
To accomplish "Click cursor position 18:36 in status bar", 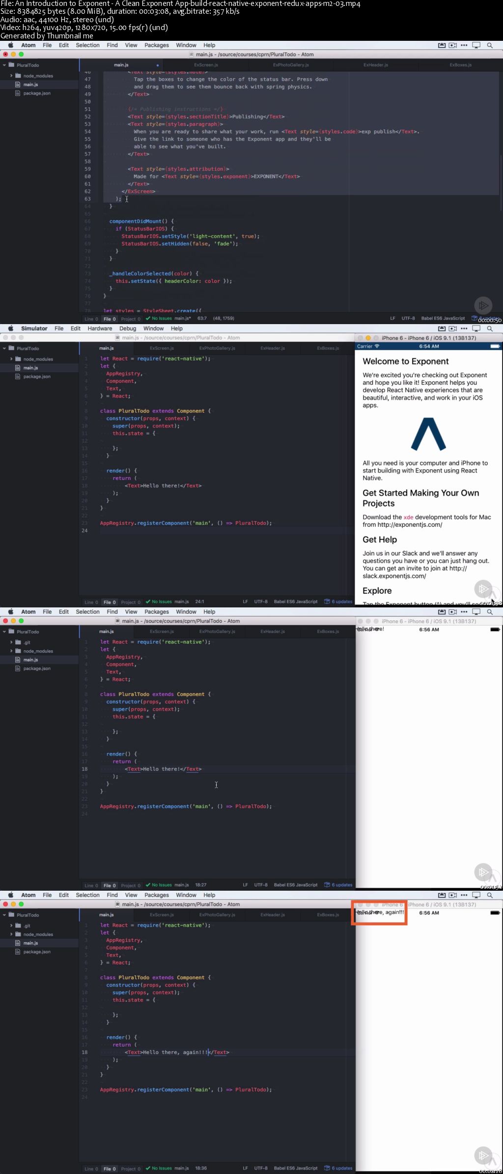I will coord(201,1168).
